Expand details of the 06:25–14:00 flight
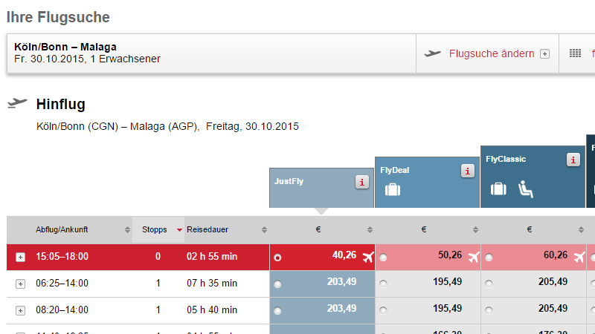The image size is (595, 334). [21, 284]
